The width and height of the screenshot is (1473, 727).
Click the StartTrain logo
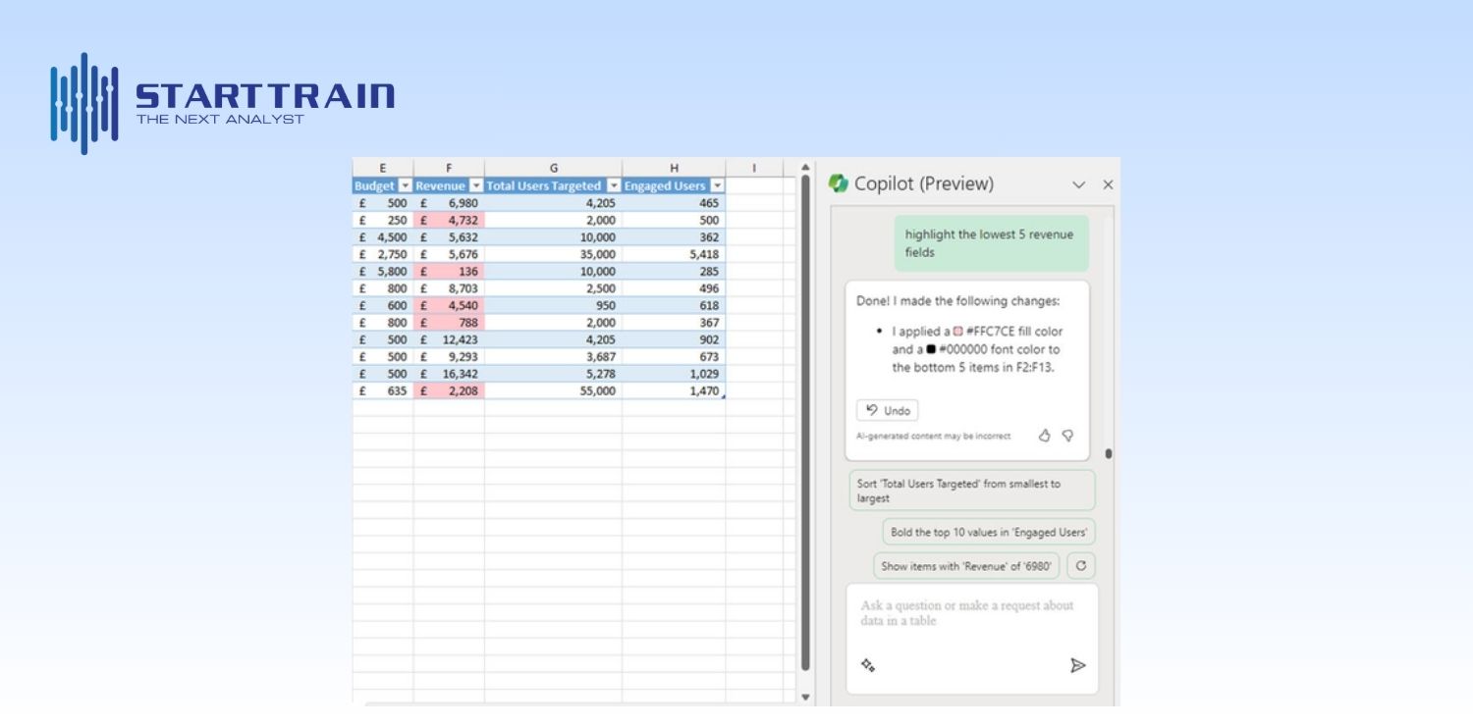tap(222, 103)
